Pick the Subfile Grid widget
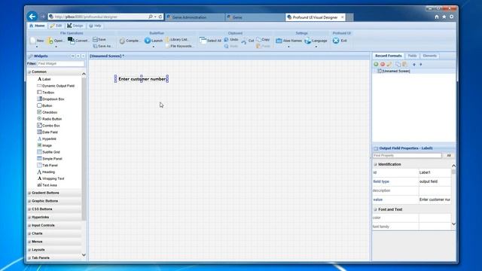Image resolution: width=482 pixels, height=271 pixels. click(48, 152)
